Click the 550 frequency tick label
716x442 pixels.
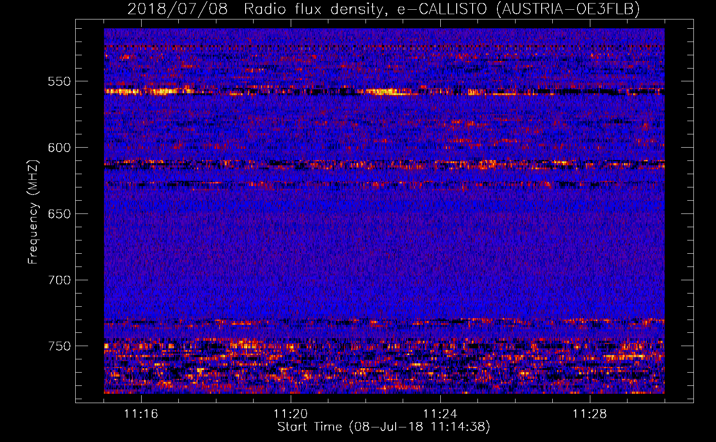pos(60,81)
